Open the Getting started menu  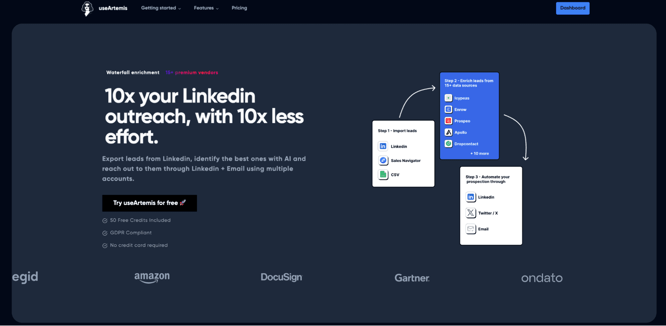click(161, 8)
